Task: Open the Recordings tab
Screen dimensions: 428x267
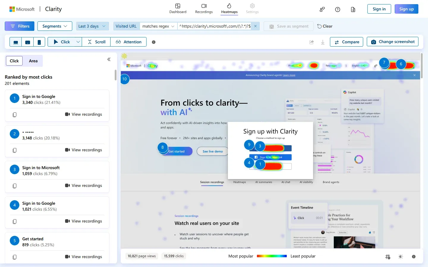Action: point(204,9)
